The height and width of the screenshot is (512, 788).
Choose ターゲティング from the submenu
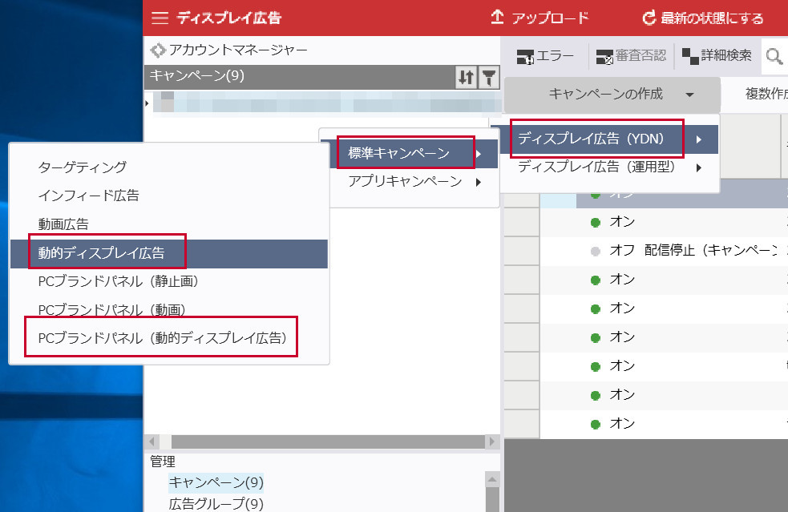(169, 167)
